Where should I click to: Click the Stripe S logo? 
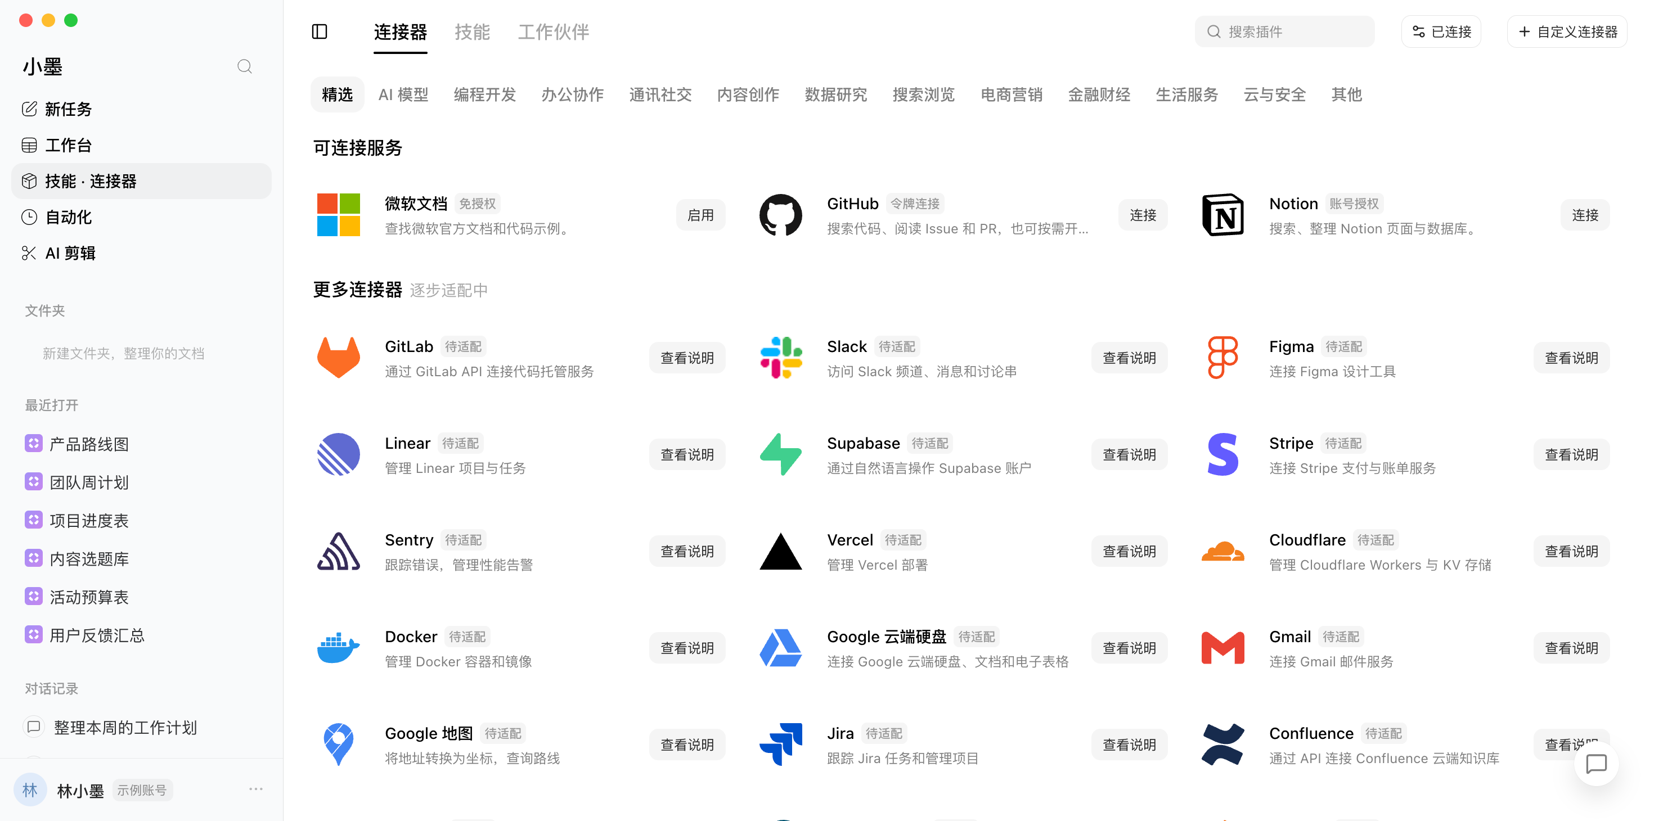coord(1222,454)
